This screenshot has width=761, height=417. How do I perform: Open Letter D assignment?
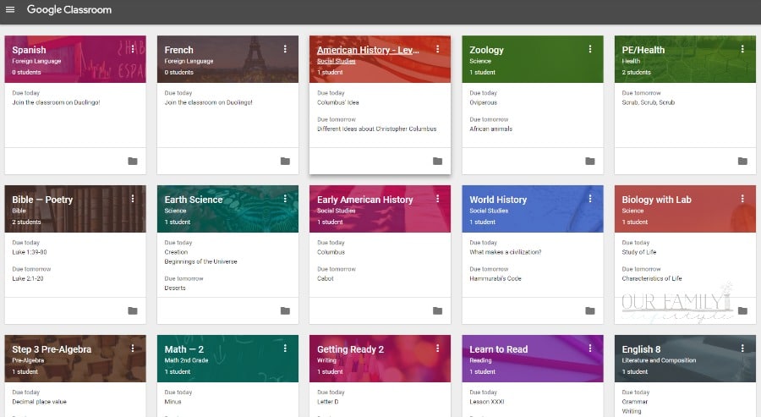(327, 402)
